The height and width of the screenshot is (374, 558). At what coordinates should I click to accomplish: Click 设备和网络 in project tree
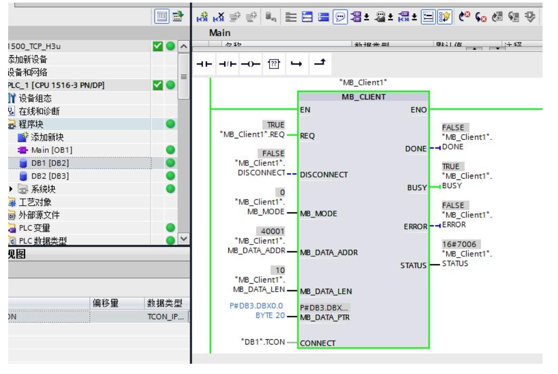28,72
